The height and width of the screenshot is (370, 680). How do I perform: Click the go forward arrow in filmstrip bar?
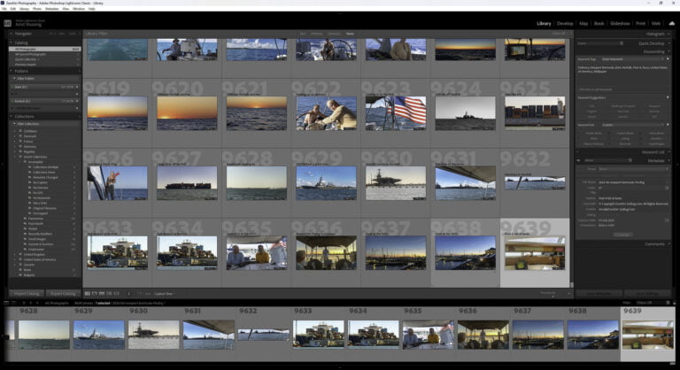pyautogui.click(x=37, y=303)
